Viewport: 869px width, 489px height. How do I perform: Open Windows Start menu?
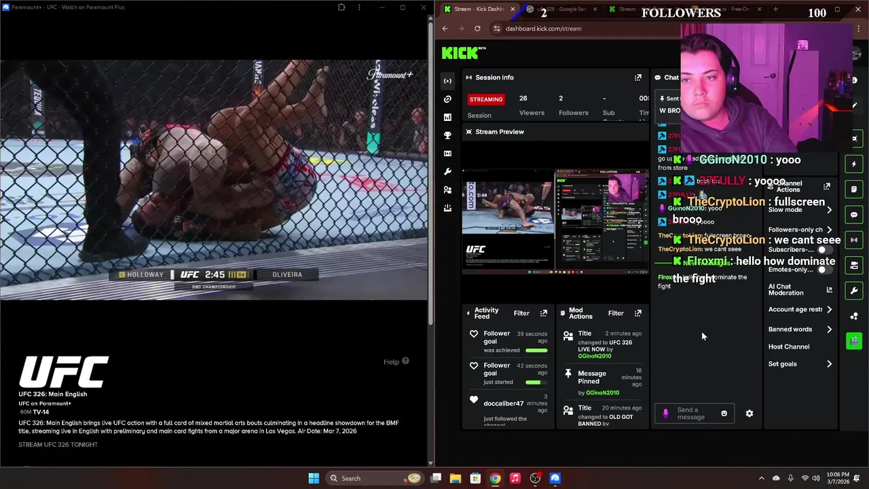[x=314, y=478]
